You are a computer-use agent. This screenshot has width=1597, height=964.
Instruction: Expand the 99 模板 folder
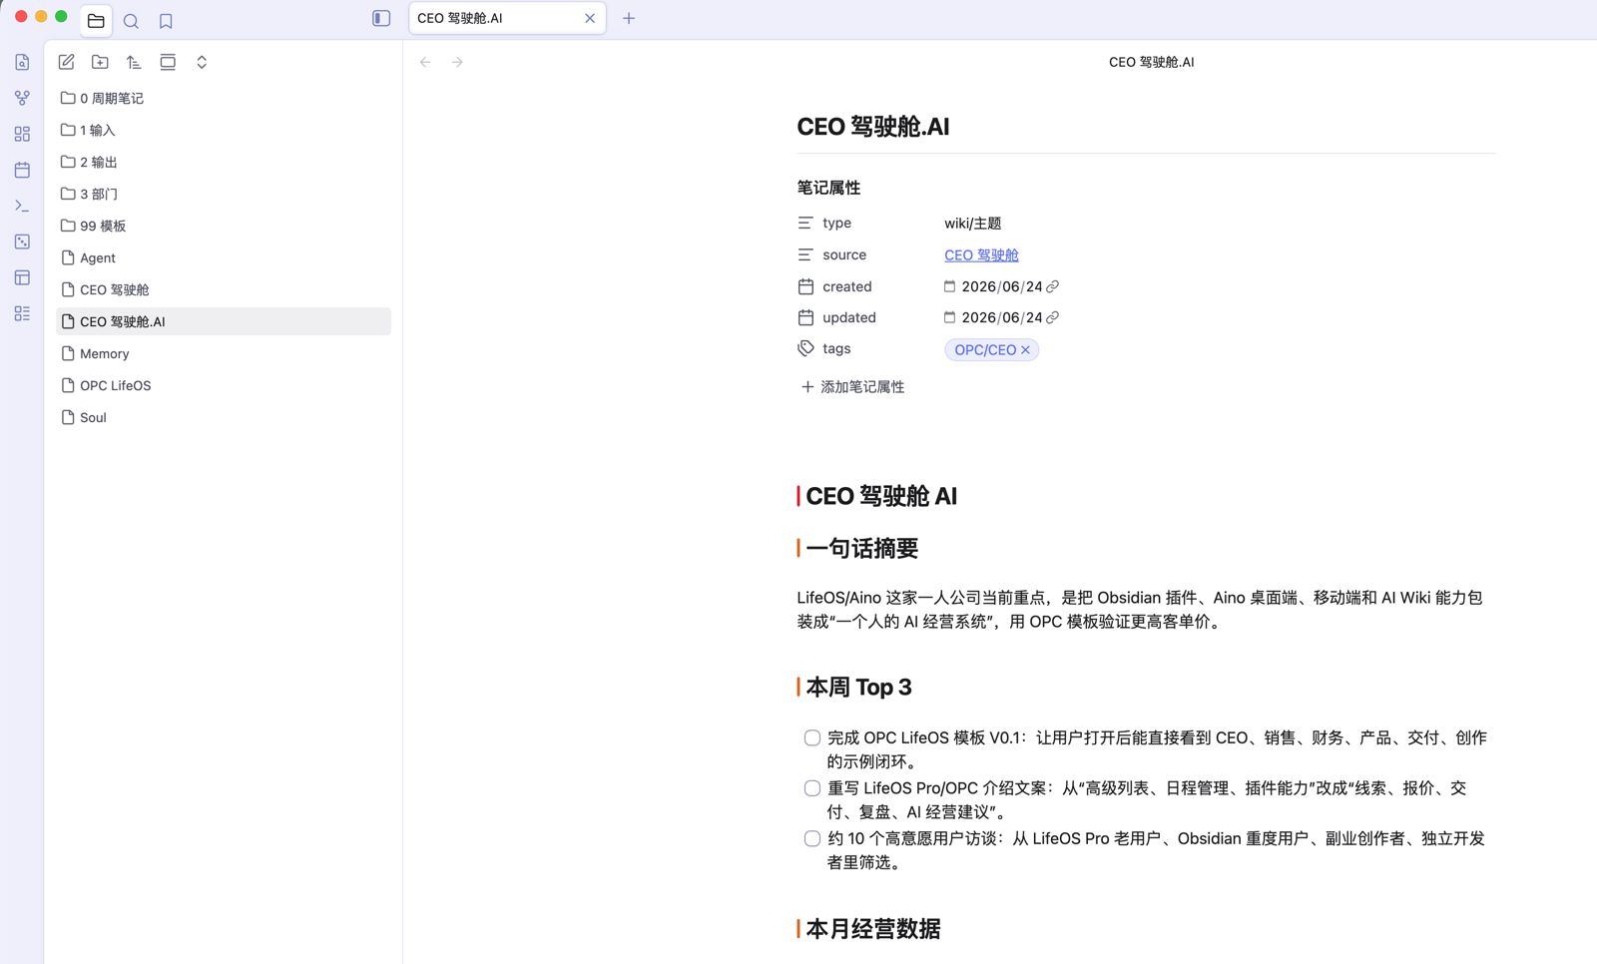224,226
